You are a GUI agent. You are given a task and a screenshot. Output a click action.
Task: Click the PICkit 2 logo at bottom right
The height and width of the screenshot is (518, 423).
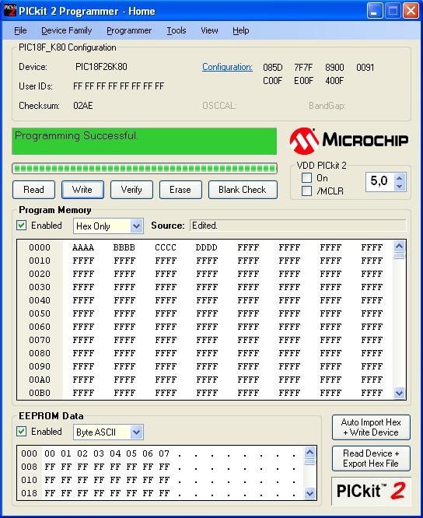[x=371, y=491]
